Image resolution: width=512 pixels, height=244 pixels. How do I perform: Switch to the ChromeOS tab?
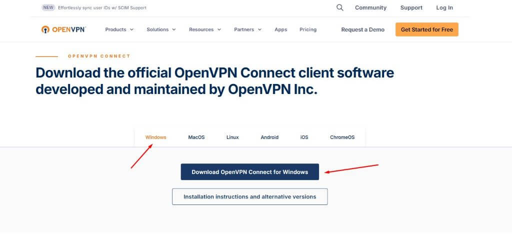click(342, 137)
